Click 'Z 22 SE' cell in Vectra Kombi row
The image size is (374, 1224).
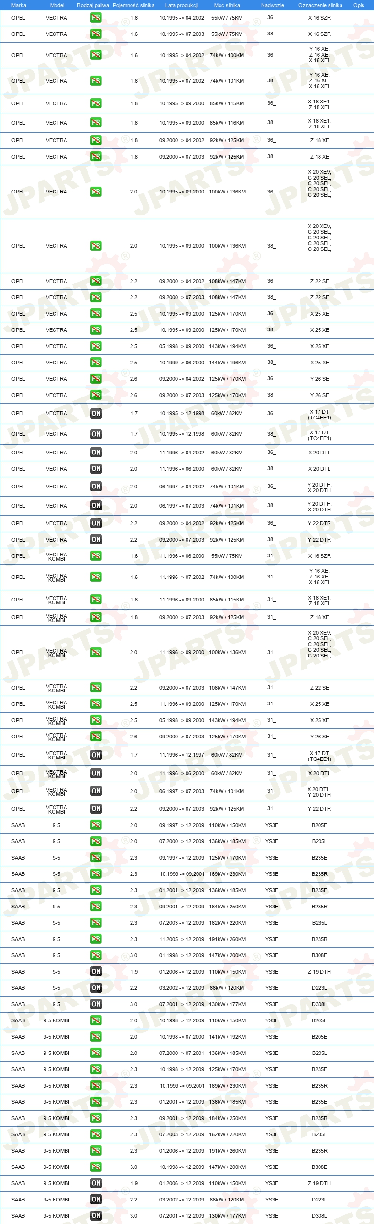[319, 688]
